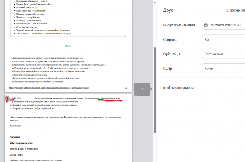Click the 1/2 page count in footer

[x=126, y=88]
